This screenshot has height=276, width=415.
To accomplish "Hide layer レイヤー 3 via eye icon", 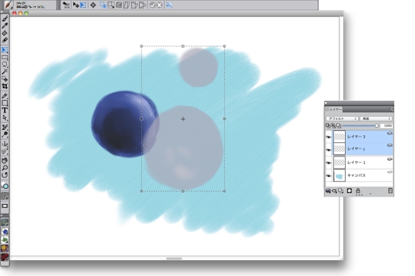I will tap(328, 137).
